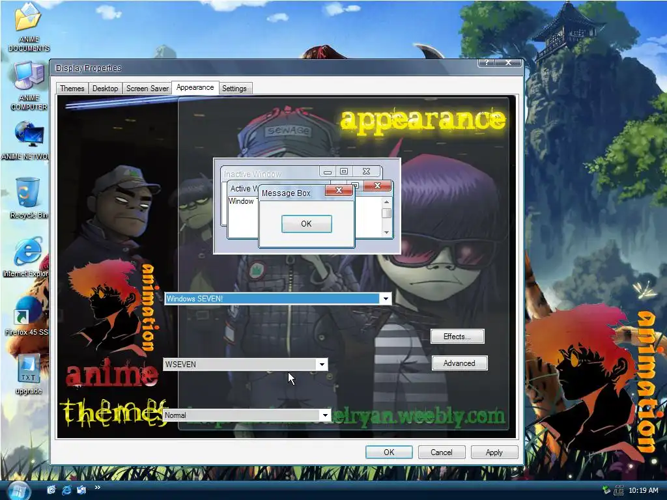The image size is (667, 500).
Task: Open the WSEVEN color scheme dropdown
Action: [x=322, y=365]
